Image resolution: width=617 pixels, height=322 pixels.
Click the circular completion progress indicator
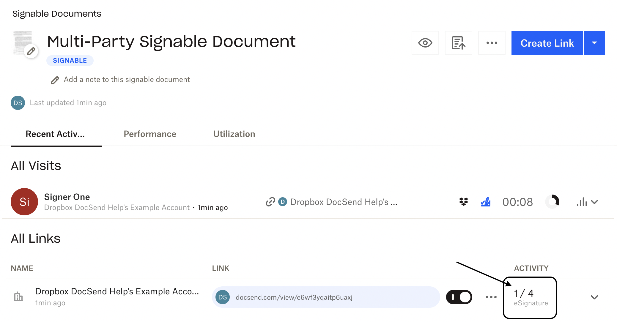tap(553, 202)
